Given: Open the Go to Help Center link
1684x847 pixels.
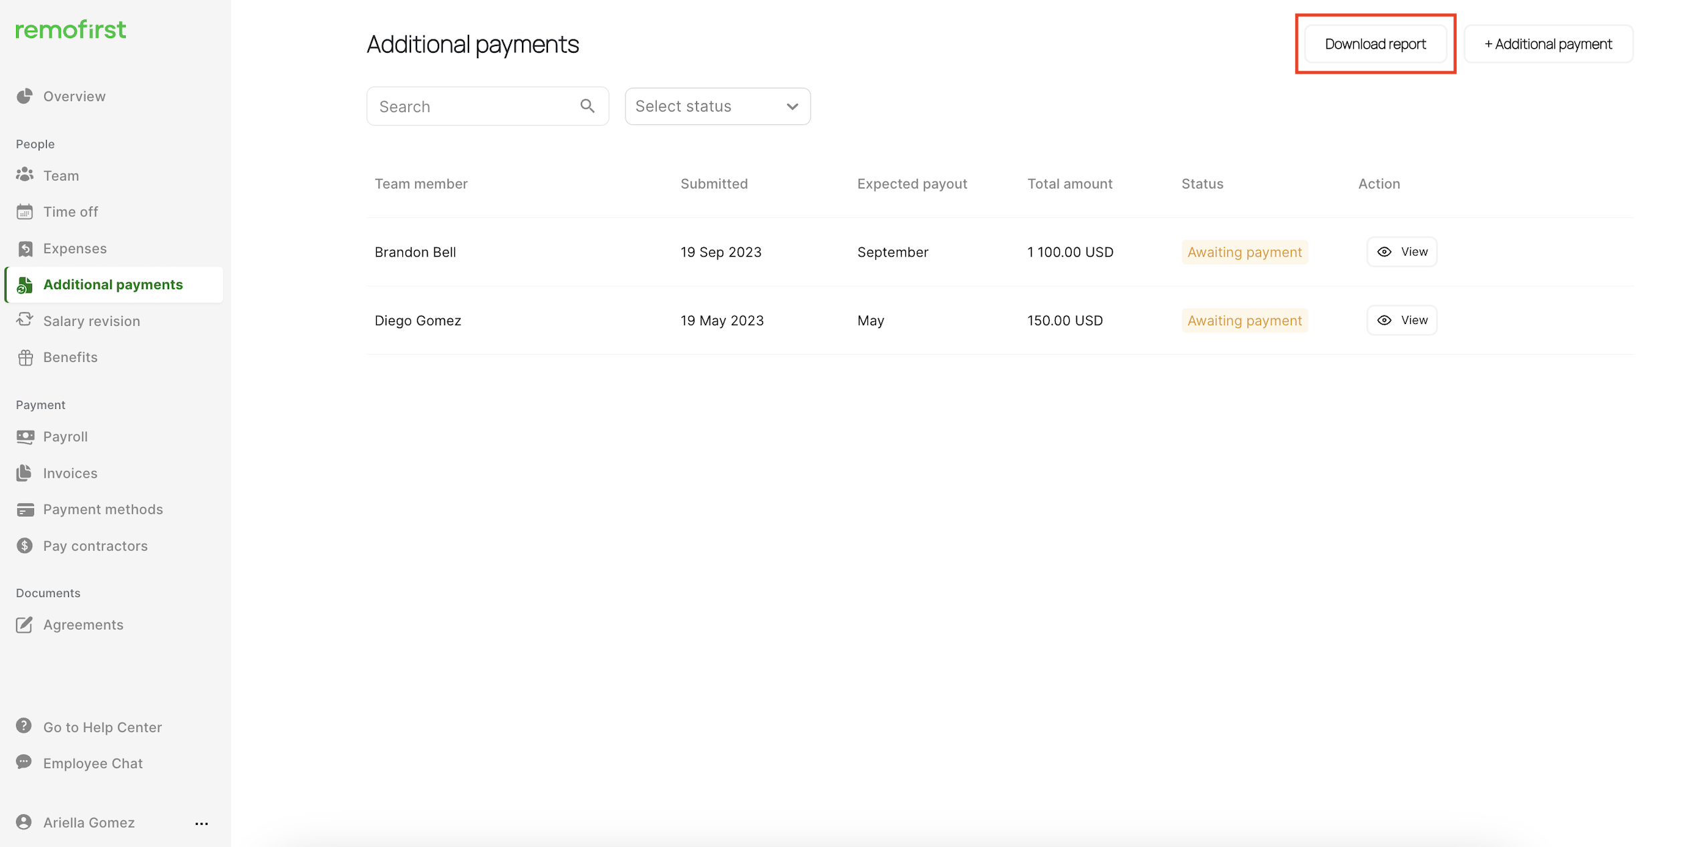Looking at the screenshot, I should pyautogui.click(x=102, y=727).
